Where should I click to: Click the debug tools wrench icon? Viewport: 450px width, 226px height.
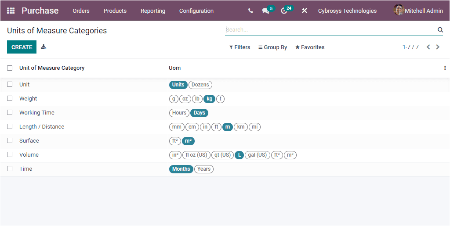coord(304,11)
